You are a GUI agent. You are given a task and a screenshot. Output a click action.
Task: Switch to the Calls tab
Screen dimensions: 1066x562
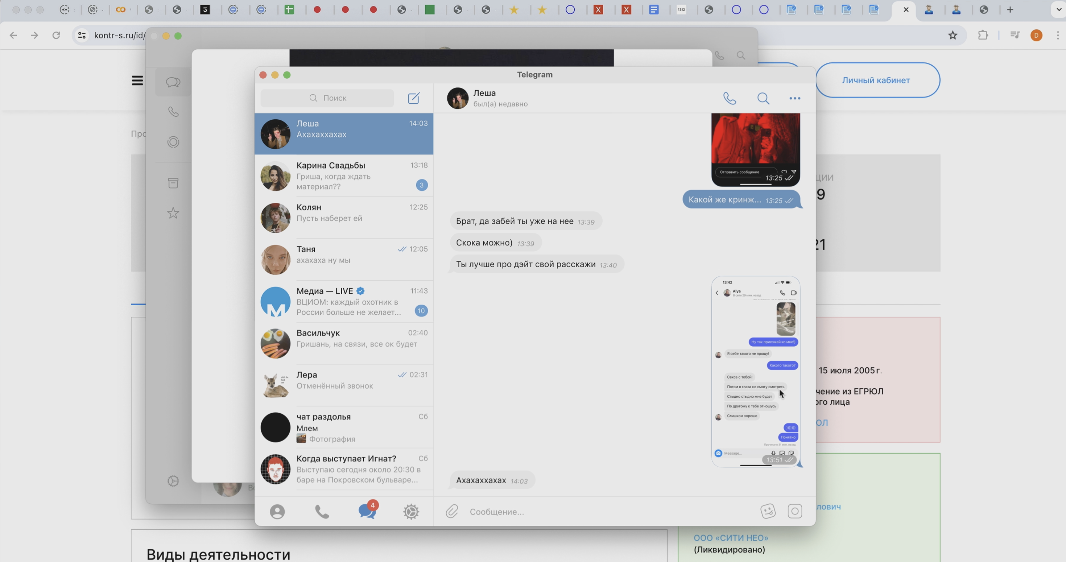tap(322, 512)
